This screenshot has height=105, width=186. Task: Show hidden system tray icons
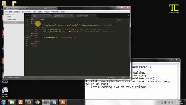coord(159,102)
